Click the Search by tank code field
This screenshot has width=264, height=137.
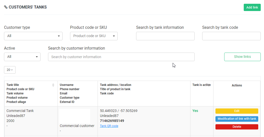point(231,36)
